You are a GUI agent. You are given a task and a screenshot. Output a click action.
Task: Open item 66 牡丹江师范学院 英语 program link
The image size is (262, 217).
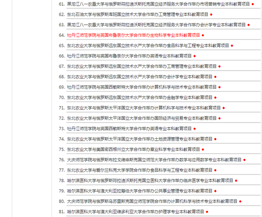pyautogui.click(x=129, y=56)
